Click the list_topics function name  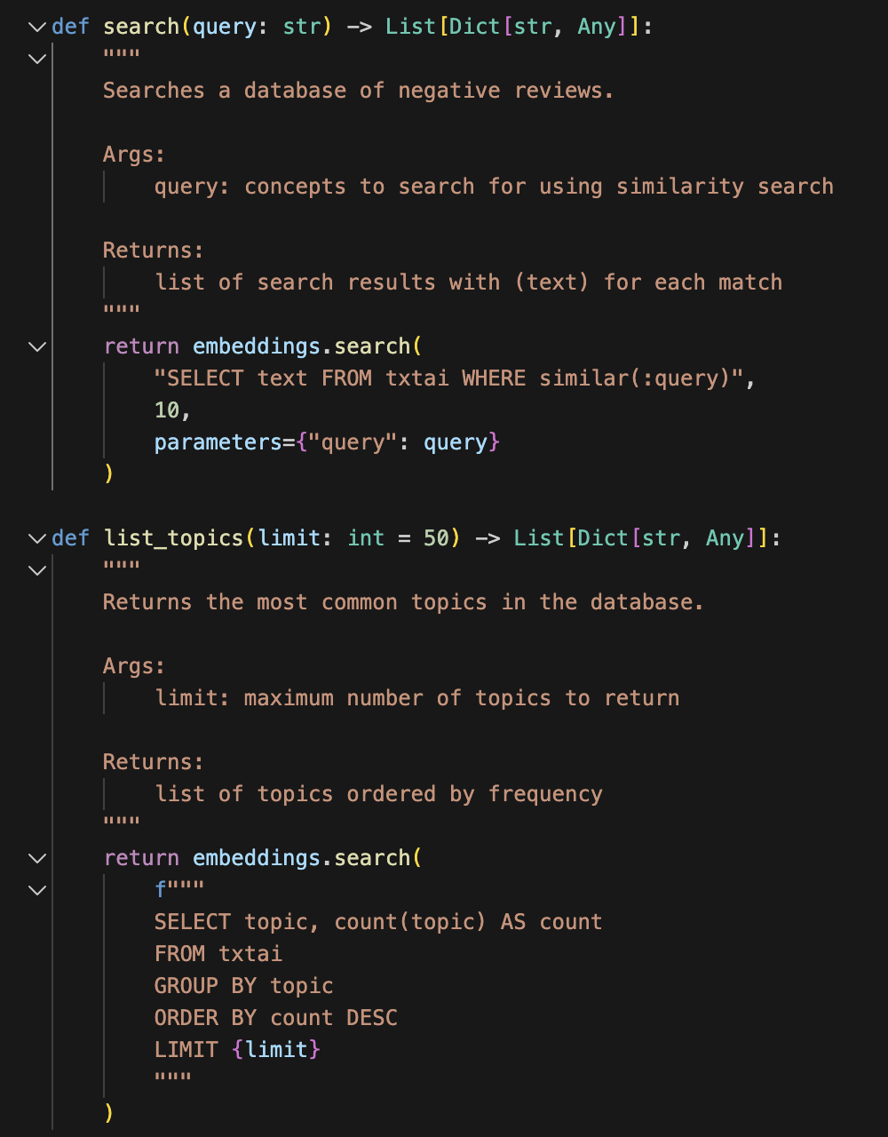click(x=173, y=538)
